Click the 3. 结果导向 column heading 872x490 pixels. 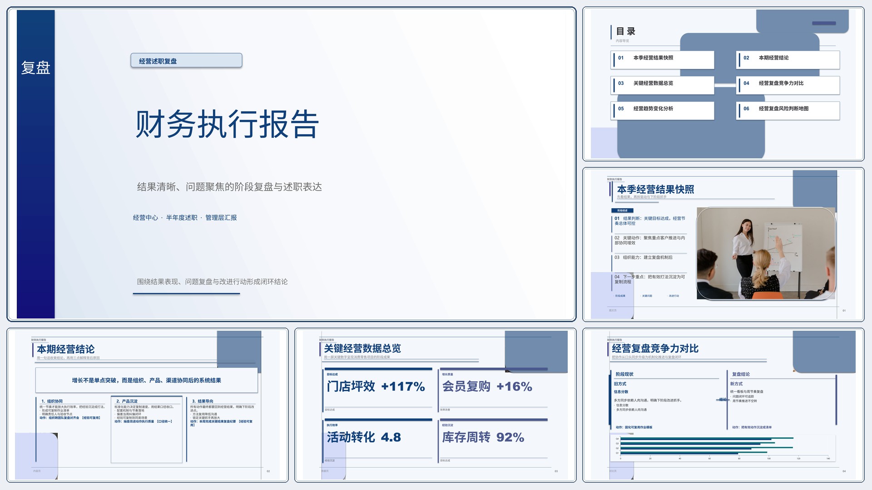[203, 401]
